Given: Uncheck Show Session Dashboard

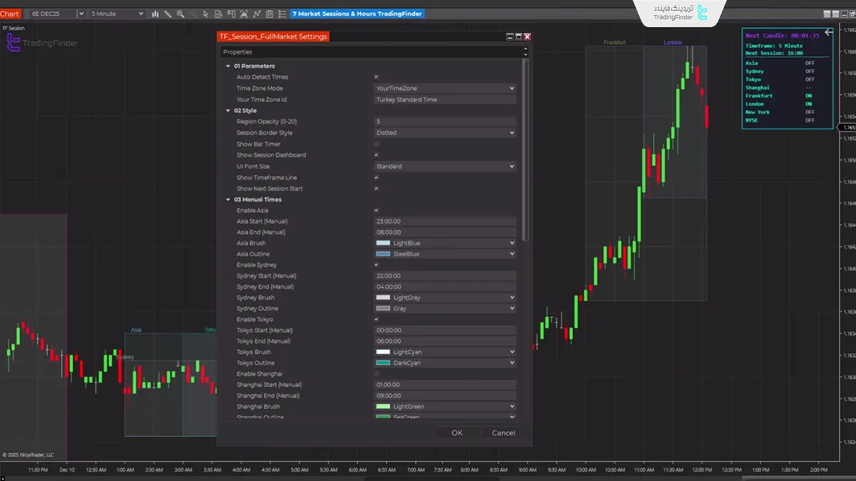Looking at the screenshot, I should tap(376, 155).
